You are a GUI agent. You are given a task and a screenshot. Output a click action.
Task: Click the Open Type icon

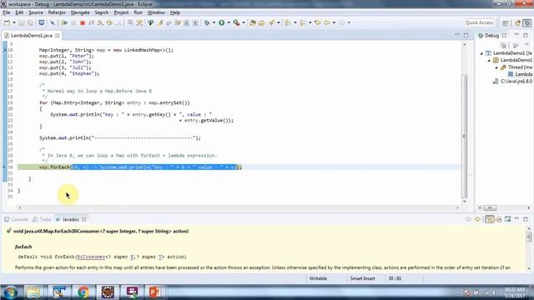(x=253, y=22)
